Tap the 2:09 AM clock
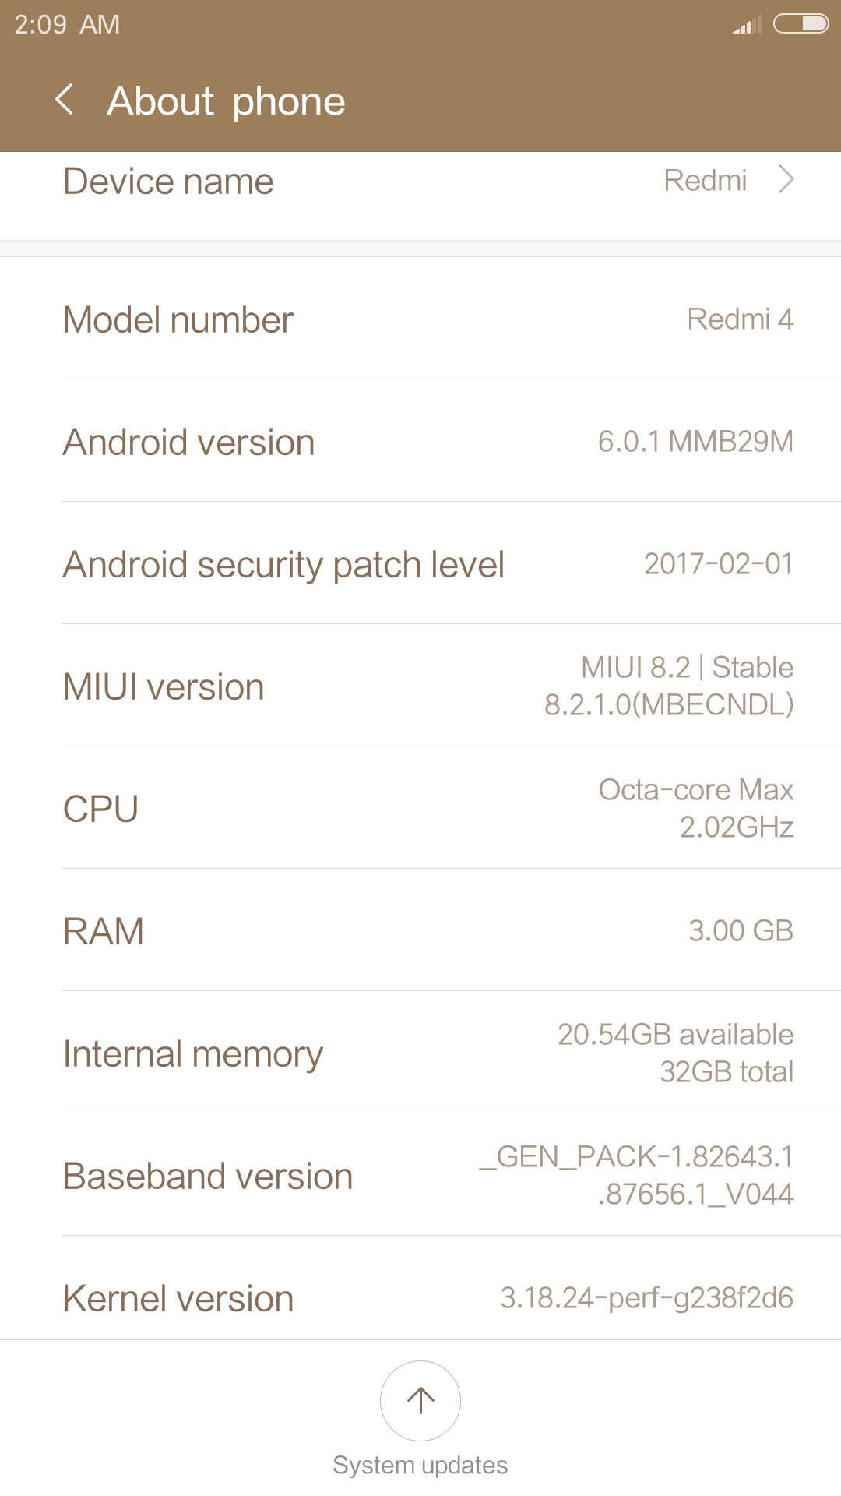841x1496 pixels. pos(67,25)
